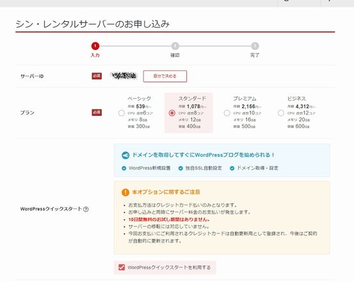
Task: Click the WordPress新規設置 feature text
Action: 149,168
